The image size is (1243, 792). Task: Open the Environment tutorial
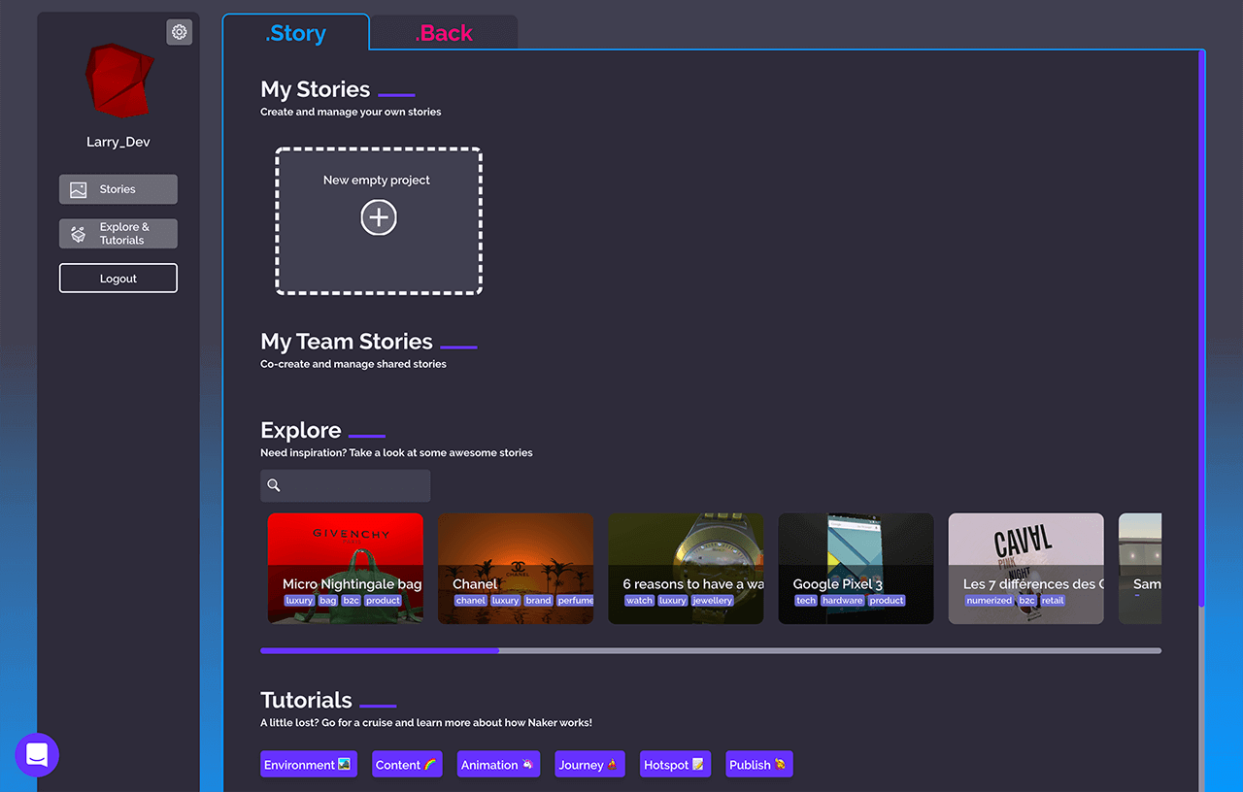tap(308, 765)
